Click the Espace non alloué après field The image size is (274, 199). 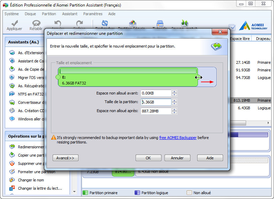(156, 111)
